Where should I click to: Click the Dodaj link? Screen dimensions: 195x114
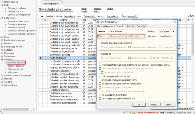(84, 8)
